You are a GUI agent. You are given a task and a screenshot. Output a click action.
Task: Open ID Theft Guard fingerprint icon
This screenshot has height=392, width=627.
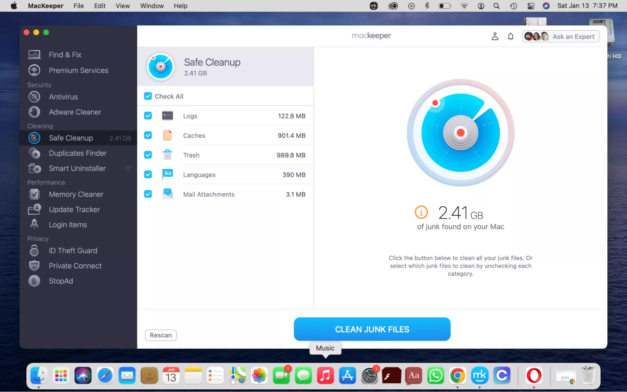pos(34,251)
